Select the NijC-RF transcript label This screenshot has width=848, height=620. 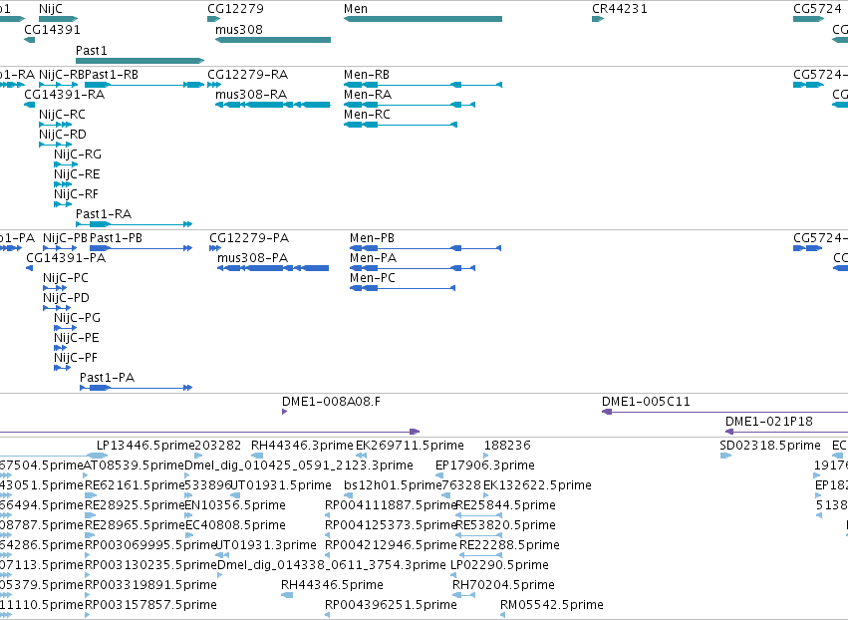tap(77, 194)
